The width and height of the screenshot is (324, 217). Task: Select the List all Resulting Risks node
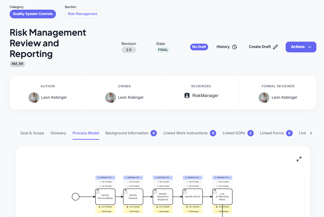(222, 197)
